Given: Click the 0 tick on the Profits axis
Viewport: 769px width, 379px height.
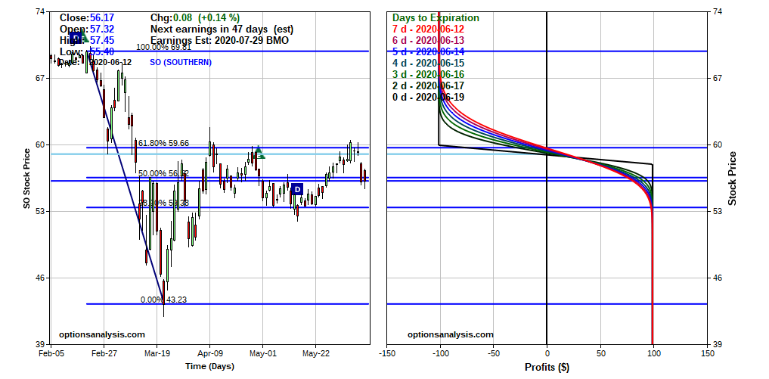Looking at the screenshot, I should pos(547,353).
